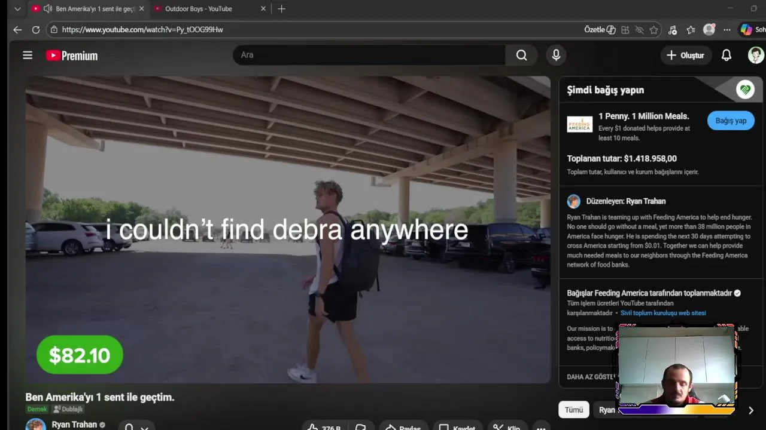Click the webcam overlay thumbnail
Image resolution: width=766 pixels, height=430 pixels.
676,369
